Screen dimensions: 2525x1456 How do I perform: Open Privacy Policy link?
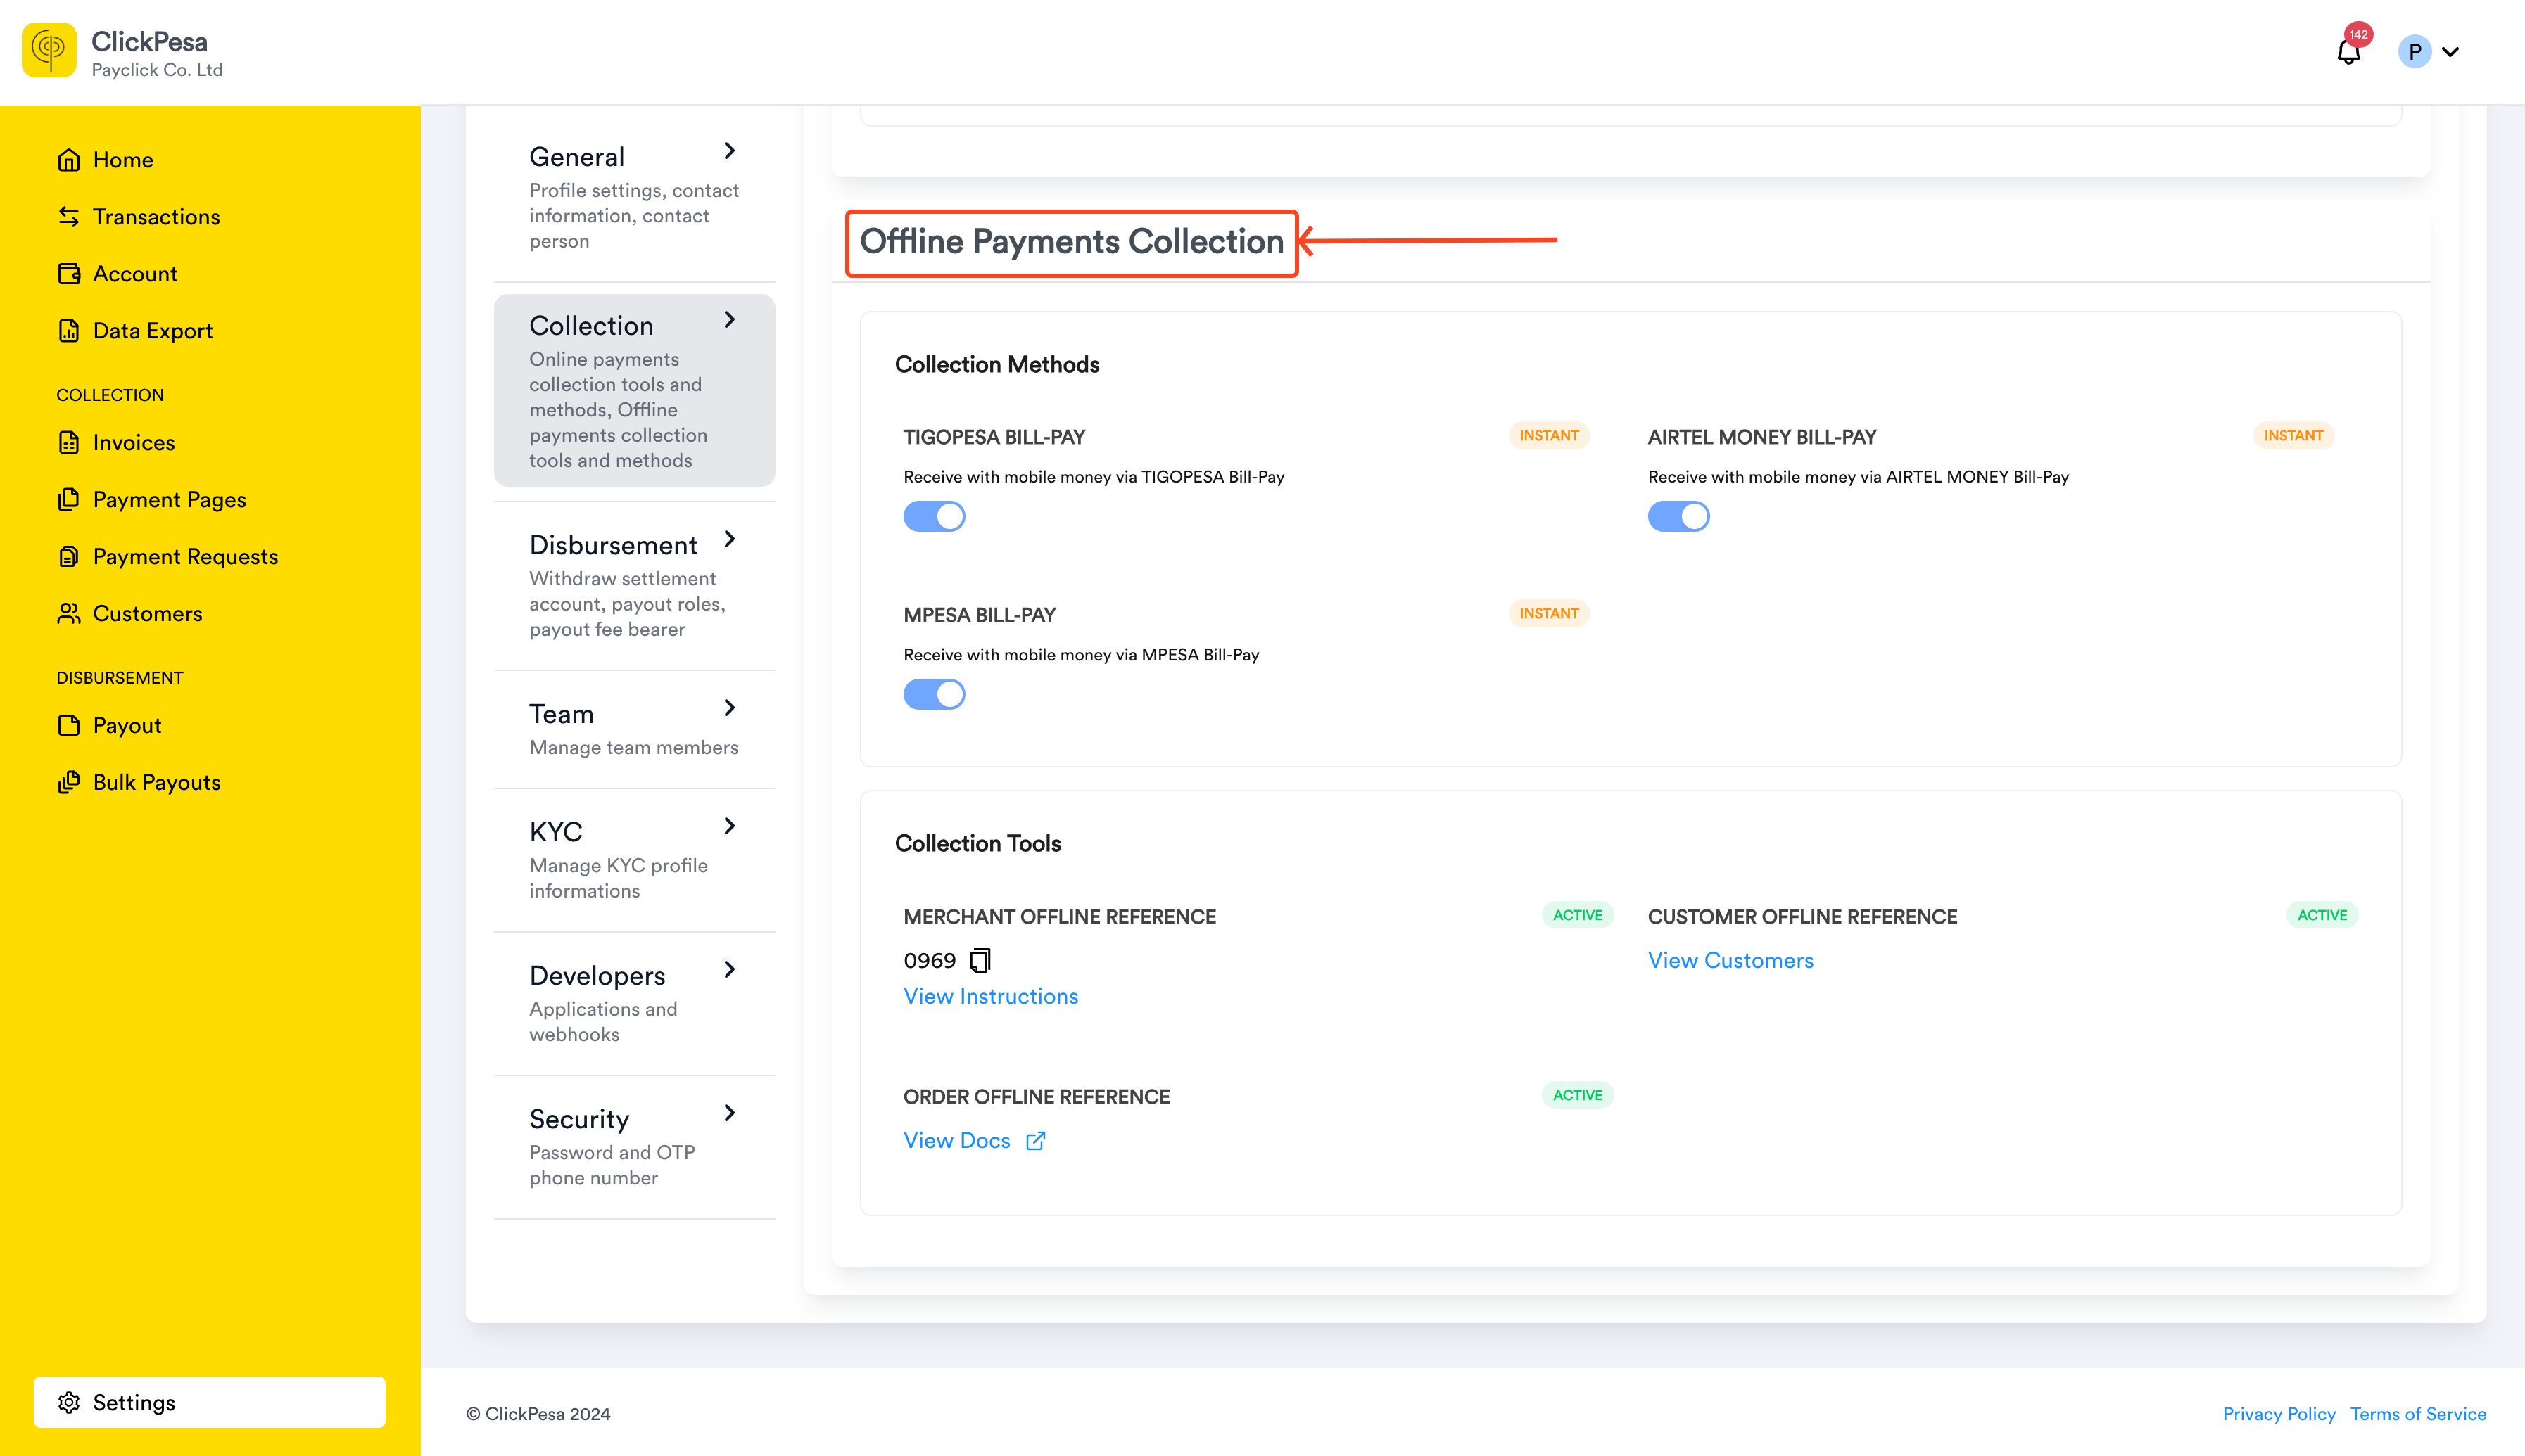2279,1414
